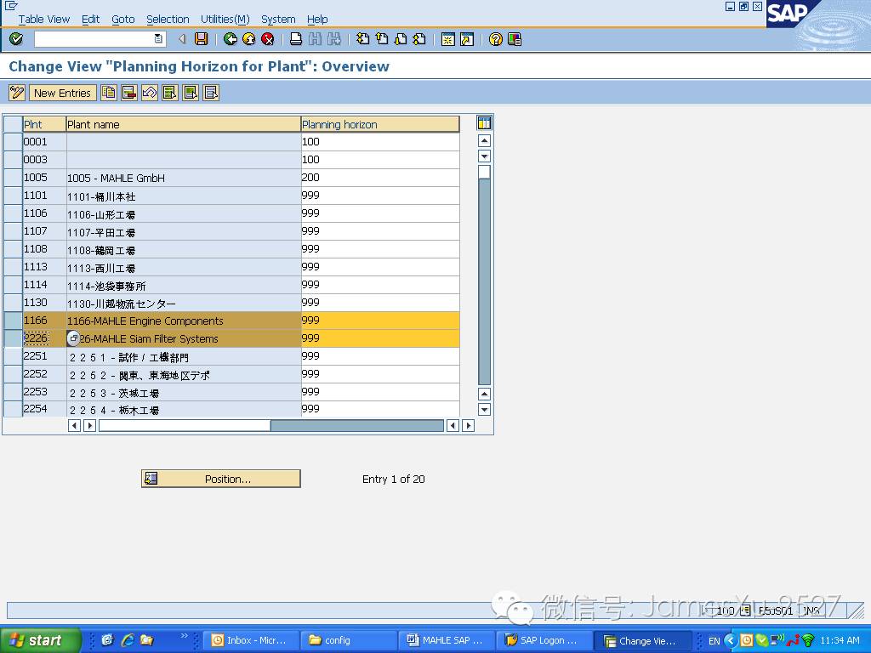This screenshot has width=871, height=653.
Task: Select all entries icon
Action: pyautogui.click(x=170, y=93)
